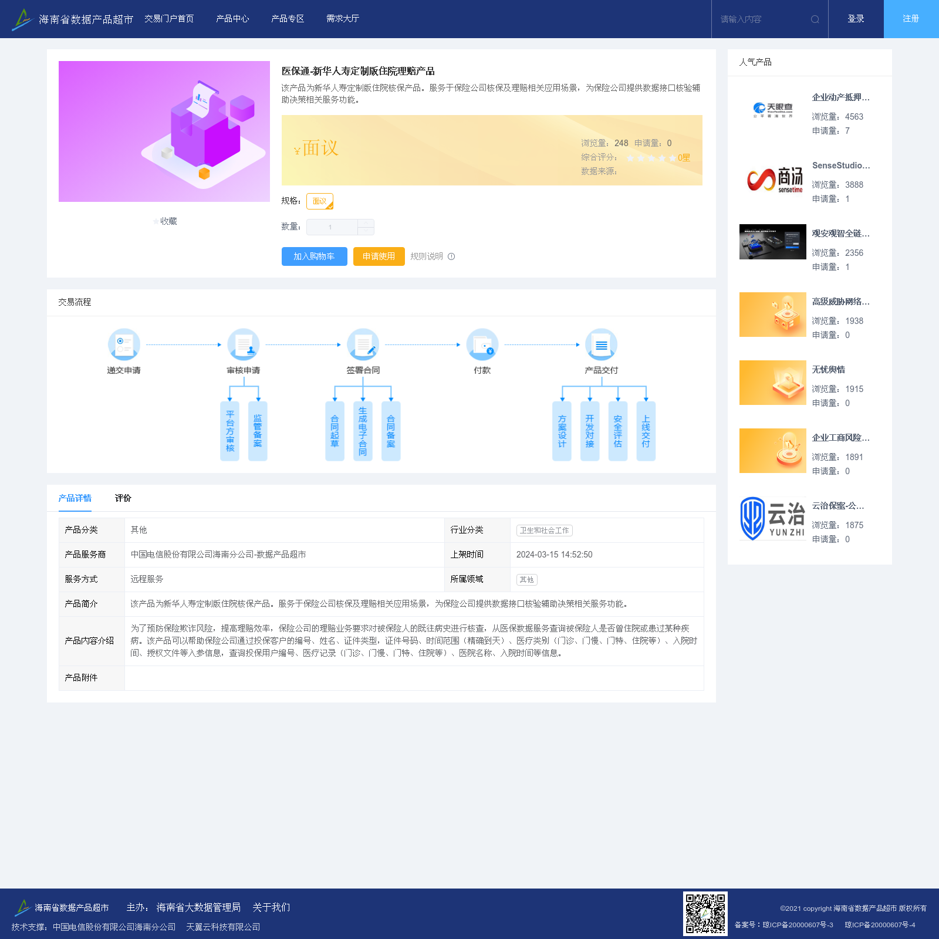
Task: Open the 关于我们 footer link
Action: point(271,907)
